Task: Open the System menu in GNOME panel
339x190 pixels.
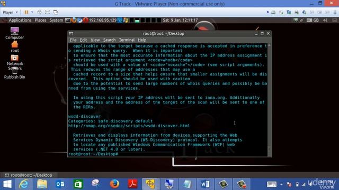Action: tap(56, 20)
